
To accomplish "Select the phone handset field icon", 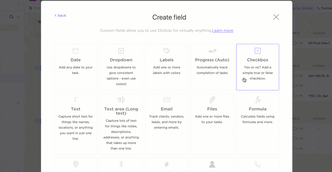I will click(x=258, y=164).
